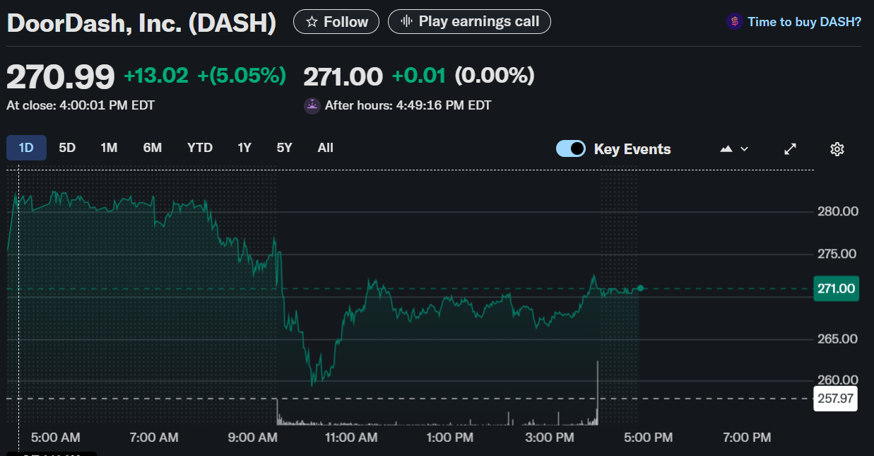This screenshot has width=874, height=456.
Task: Select the 5Y time range
Action: coord(284,148)
